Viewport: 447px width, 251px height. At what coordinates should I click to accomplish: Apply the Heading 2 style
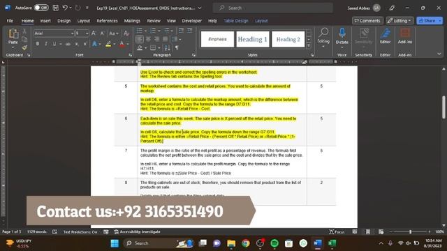pyautogui.click(x=288, y=39)
